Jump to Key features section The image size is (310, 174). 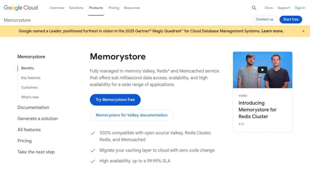[31, 78]
